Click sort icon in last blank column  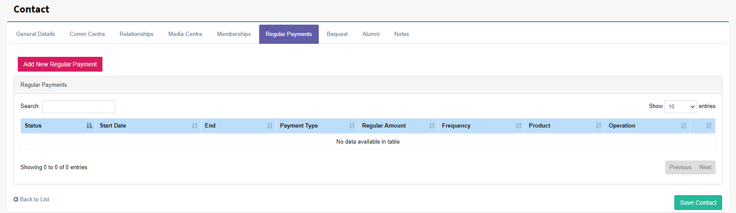pyautogui.click(x=709, y=126)
